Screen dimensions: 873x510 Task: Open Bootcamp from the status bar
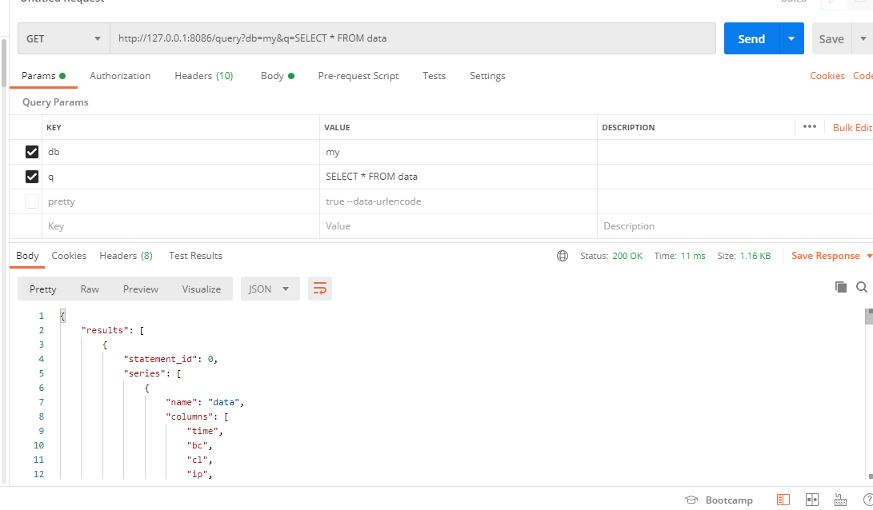click(719, 500)
